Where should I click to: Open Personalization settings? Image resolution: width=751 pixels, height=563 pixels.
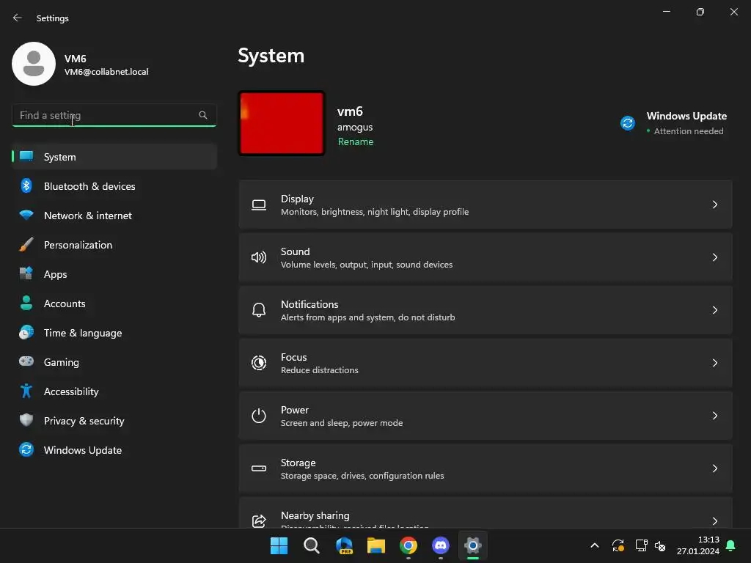click(114, 245)
